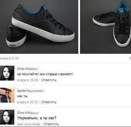Open the right sneaker top-view photo
Viewport: 131px width, 127px height.
(x=106, y=27)
